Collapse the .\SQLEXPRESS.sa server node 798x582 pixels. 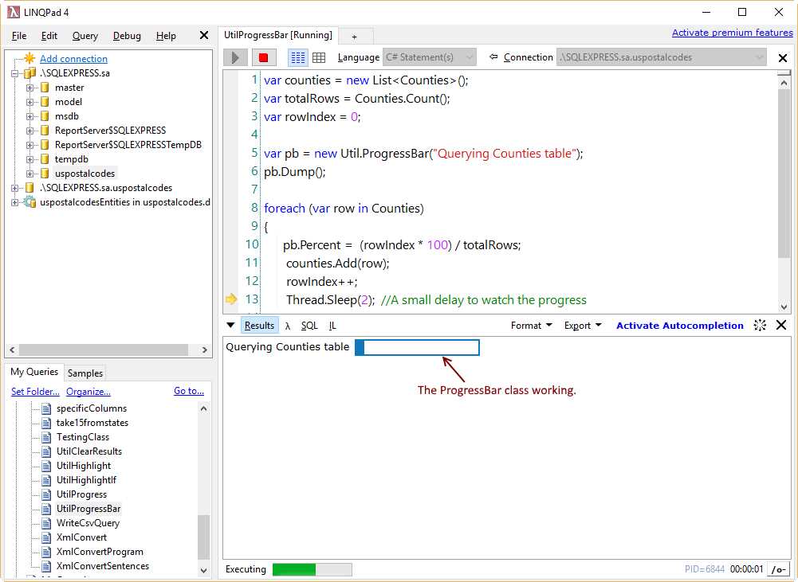point(15,73)
